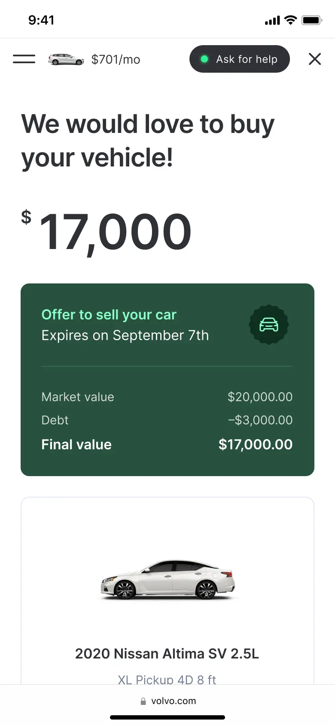
Task: Tap the XL Pickup 4D 8 ft subtitle
Action: tap(167, 679)
